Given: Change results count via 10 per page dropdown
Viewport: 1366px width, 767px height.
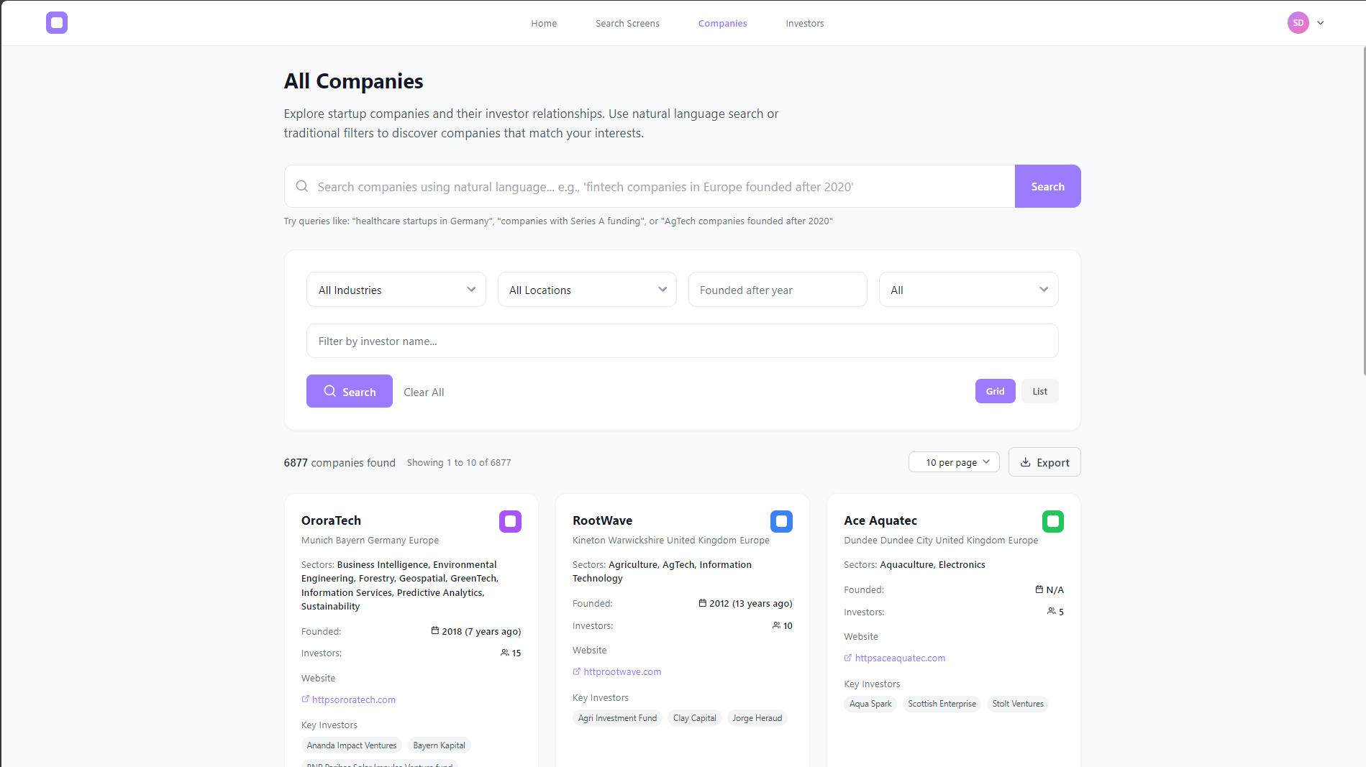Looking at the screenshot, I should [953, 461].
